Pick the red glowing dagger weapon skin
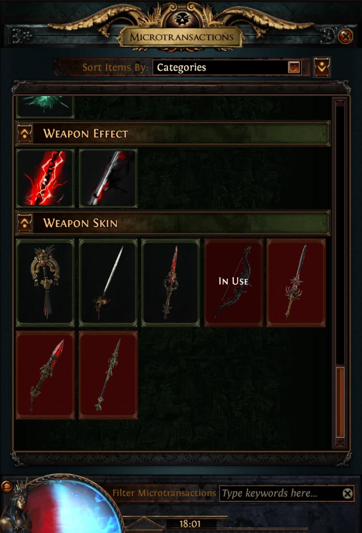The width and height of the screenshot is (362, 533). point(45,375)
